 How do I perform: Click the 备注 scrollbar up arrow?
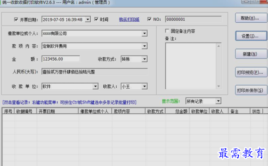(219, 46)
